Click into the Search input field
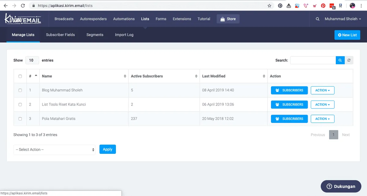 pyautogui.click(x=313, y=60)
